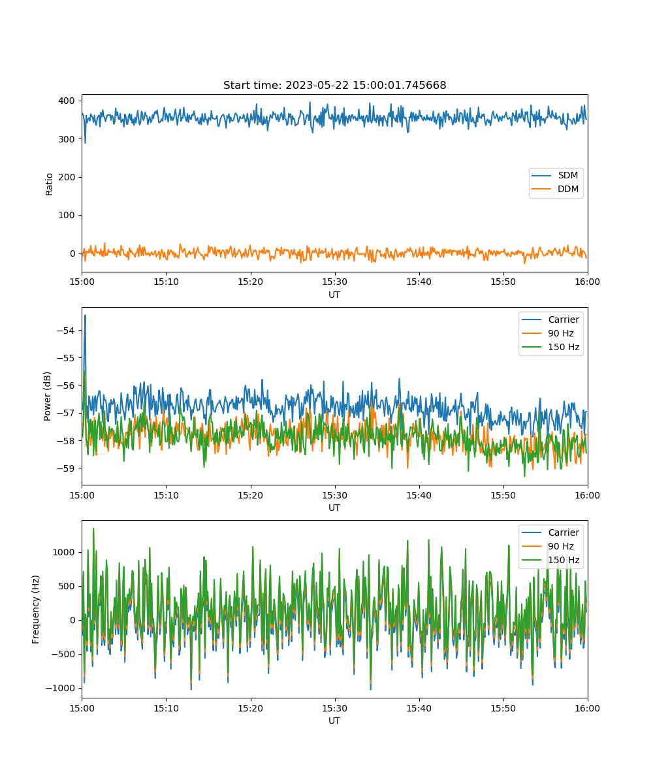The height and width of the screenshot is (784, 653).
Task: Click the 15:50 tick under the Frequency plot
Action: (503, 708)
